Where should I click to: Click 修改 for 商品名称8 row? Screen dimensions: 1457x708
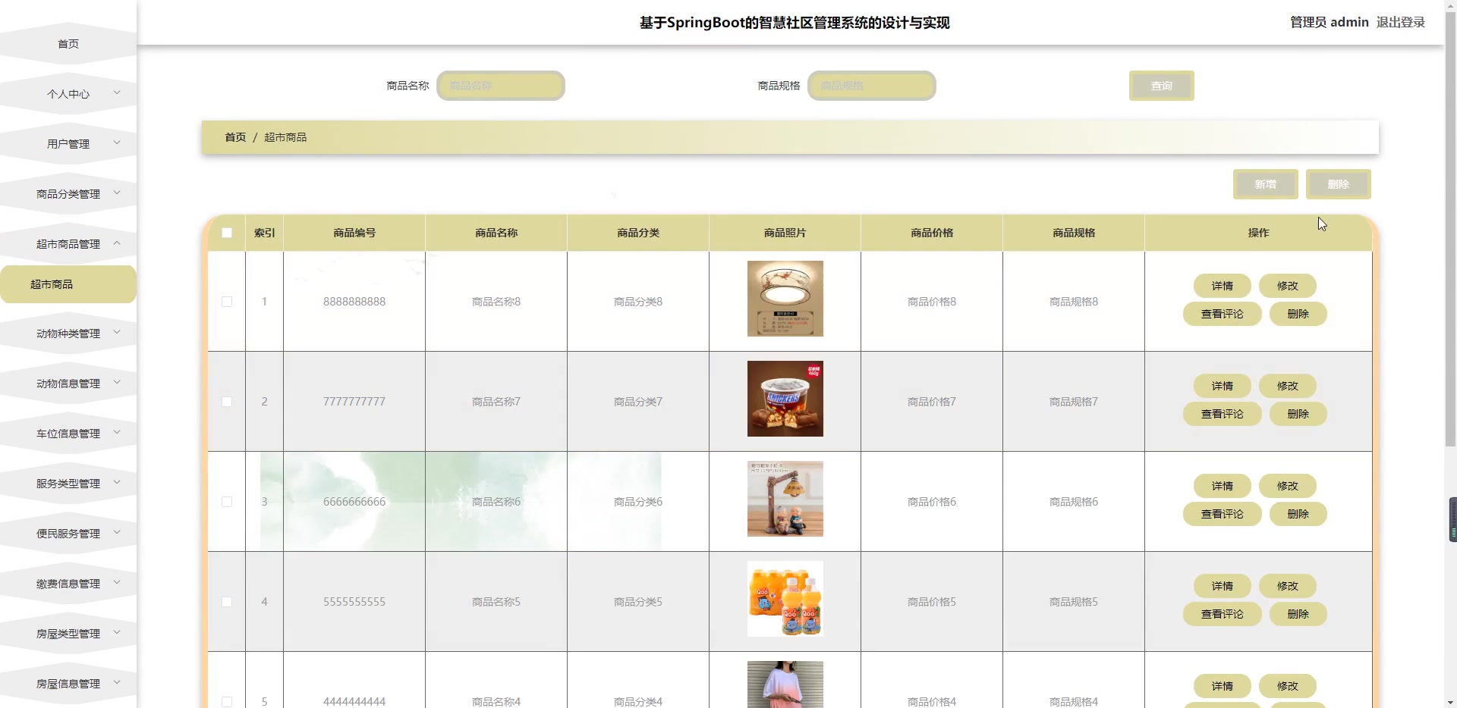tap(1288, 286)
